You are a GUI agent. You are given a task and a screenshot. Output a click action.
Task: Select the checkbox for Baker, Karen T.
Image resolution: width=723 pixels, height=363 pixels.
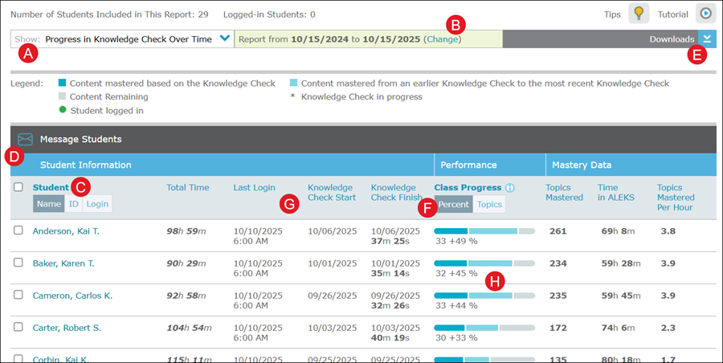click(18, 263)
